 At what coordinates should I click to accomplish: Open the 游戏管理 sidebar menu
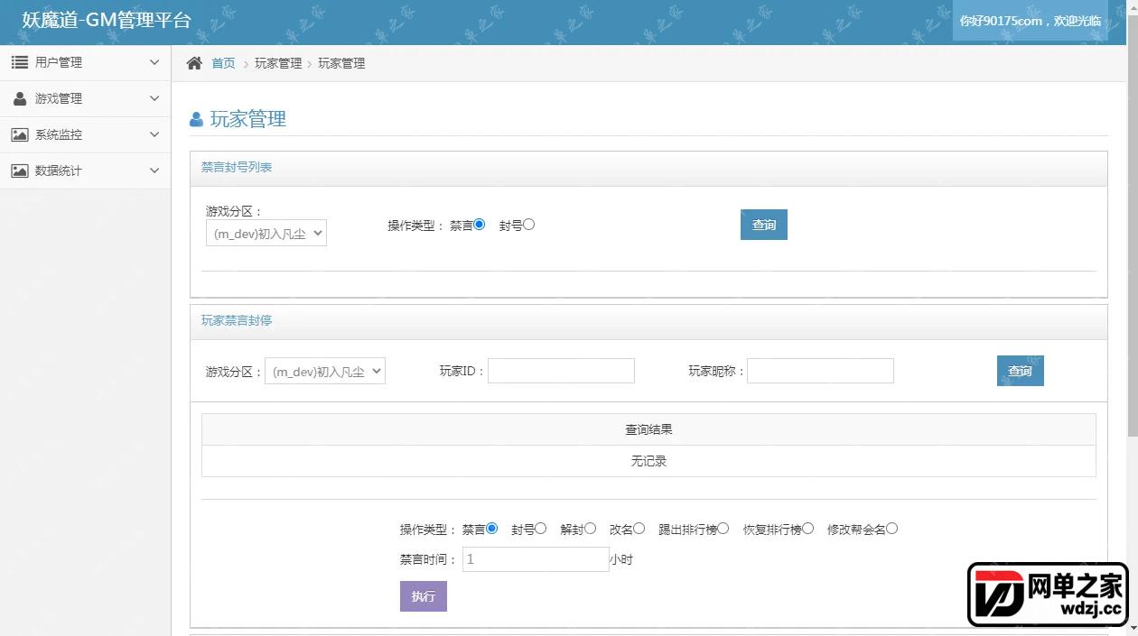click(x=85, y=98)
